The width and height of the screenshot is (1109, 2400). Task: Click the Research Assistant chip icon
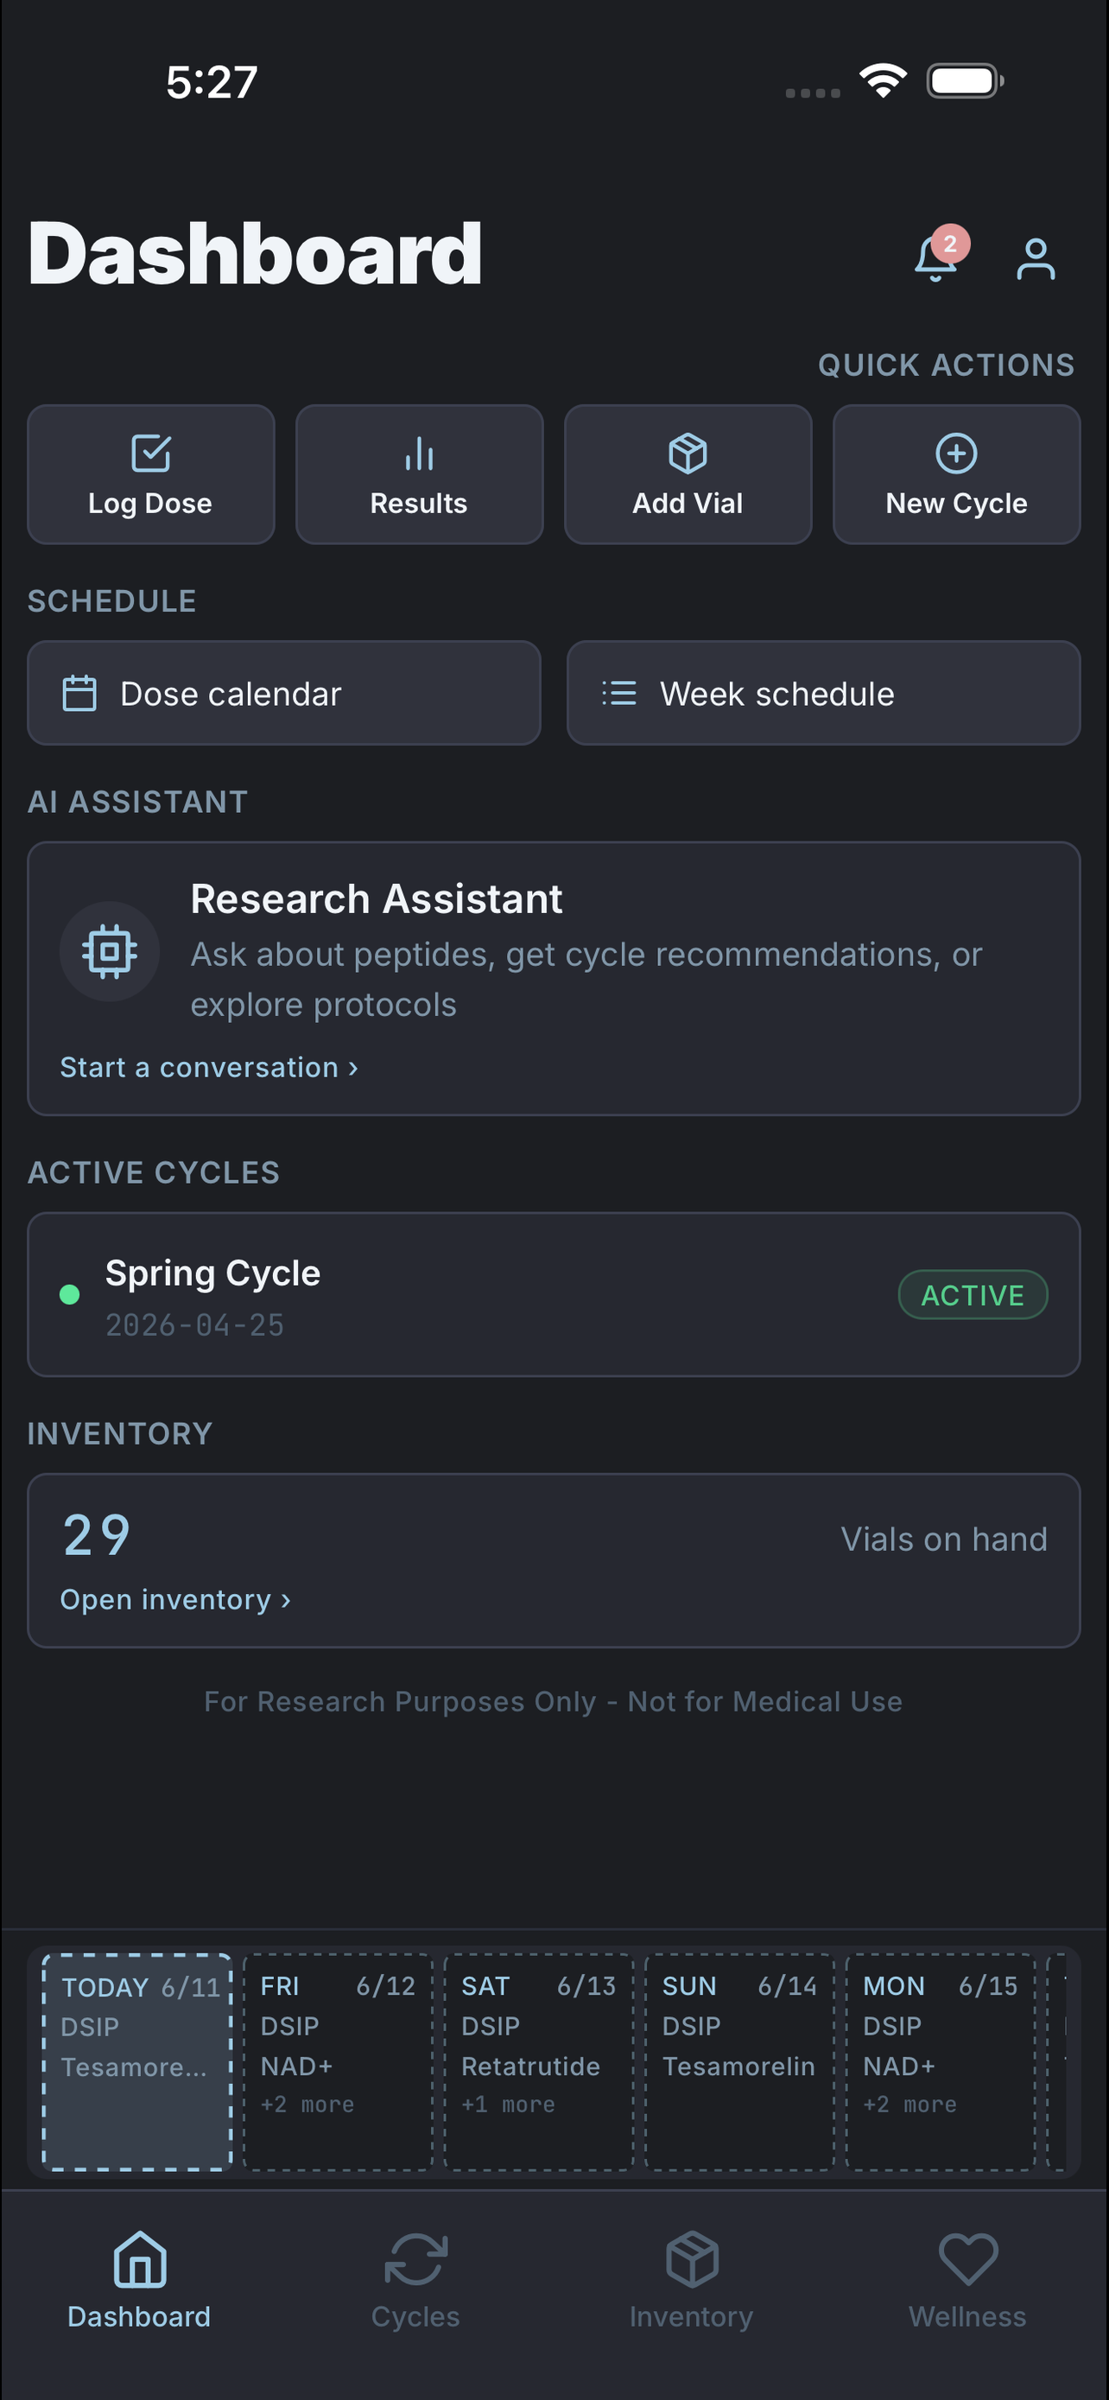[x=110, y=951]
